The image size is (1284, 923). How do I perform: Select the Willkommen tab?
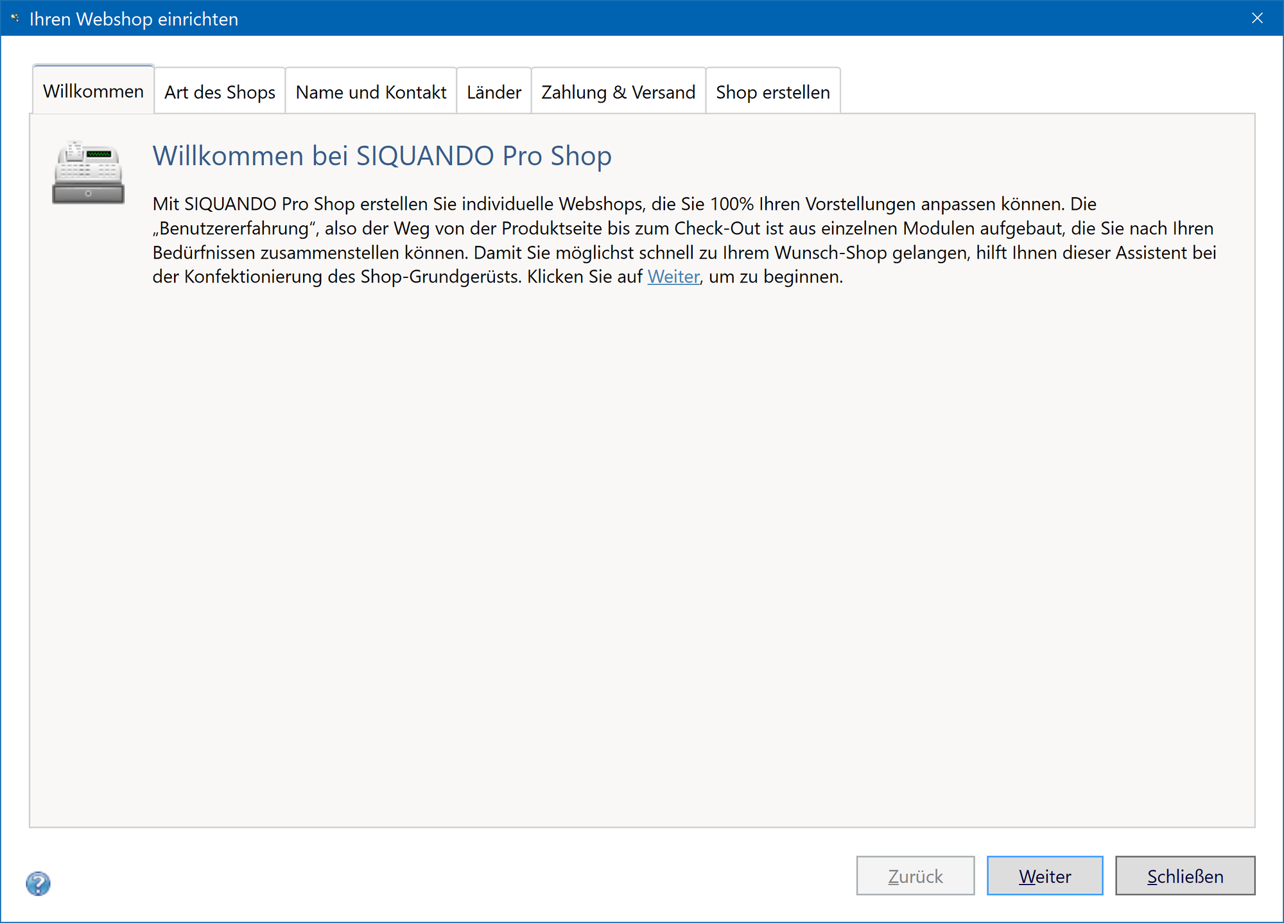tap(94, 91)
